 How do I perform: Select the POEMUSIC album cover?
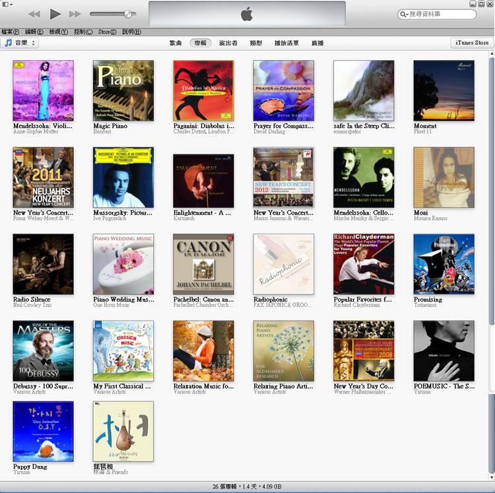[x=444, y=351]
